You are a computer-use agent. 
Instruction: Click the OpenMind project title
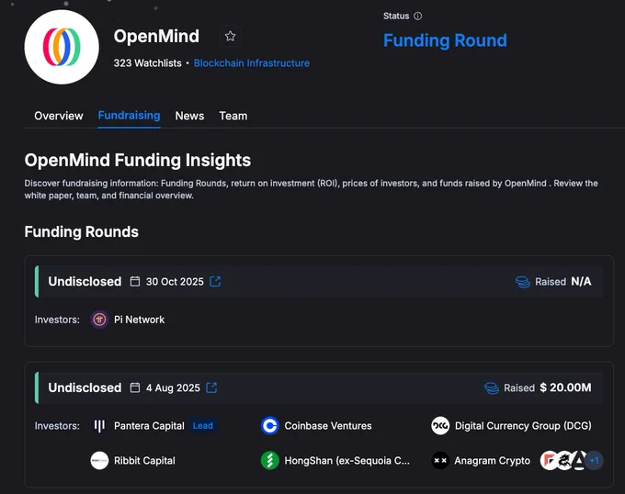pyautogui.click(x=156, y=36)
